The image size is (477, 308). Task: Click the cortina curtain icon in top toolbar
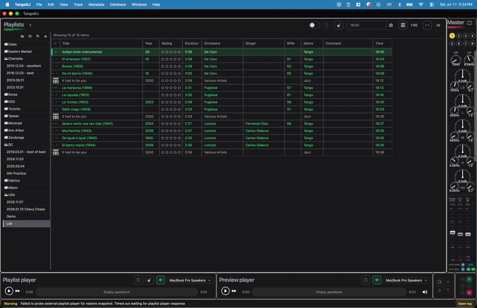(x=403, y=25)
